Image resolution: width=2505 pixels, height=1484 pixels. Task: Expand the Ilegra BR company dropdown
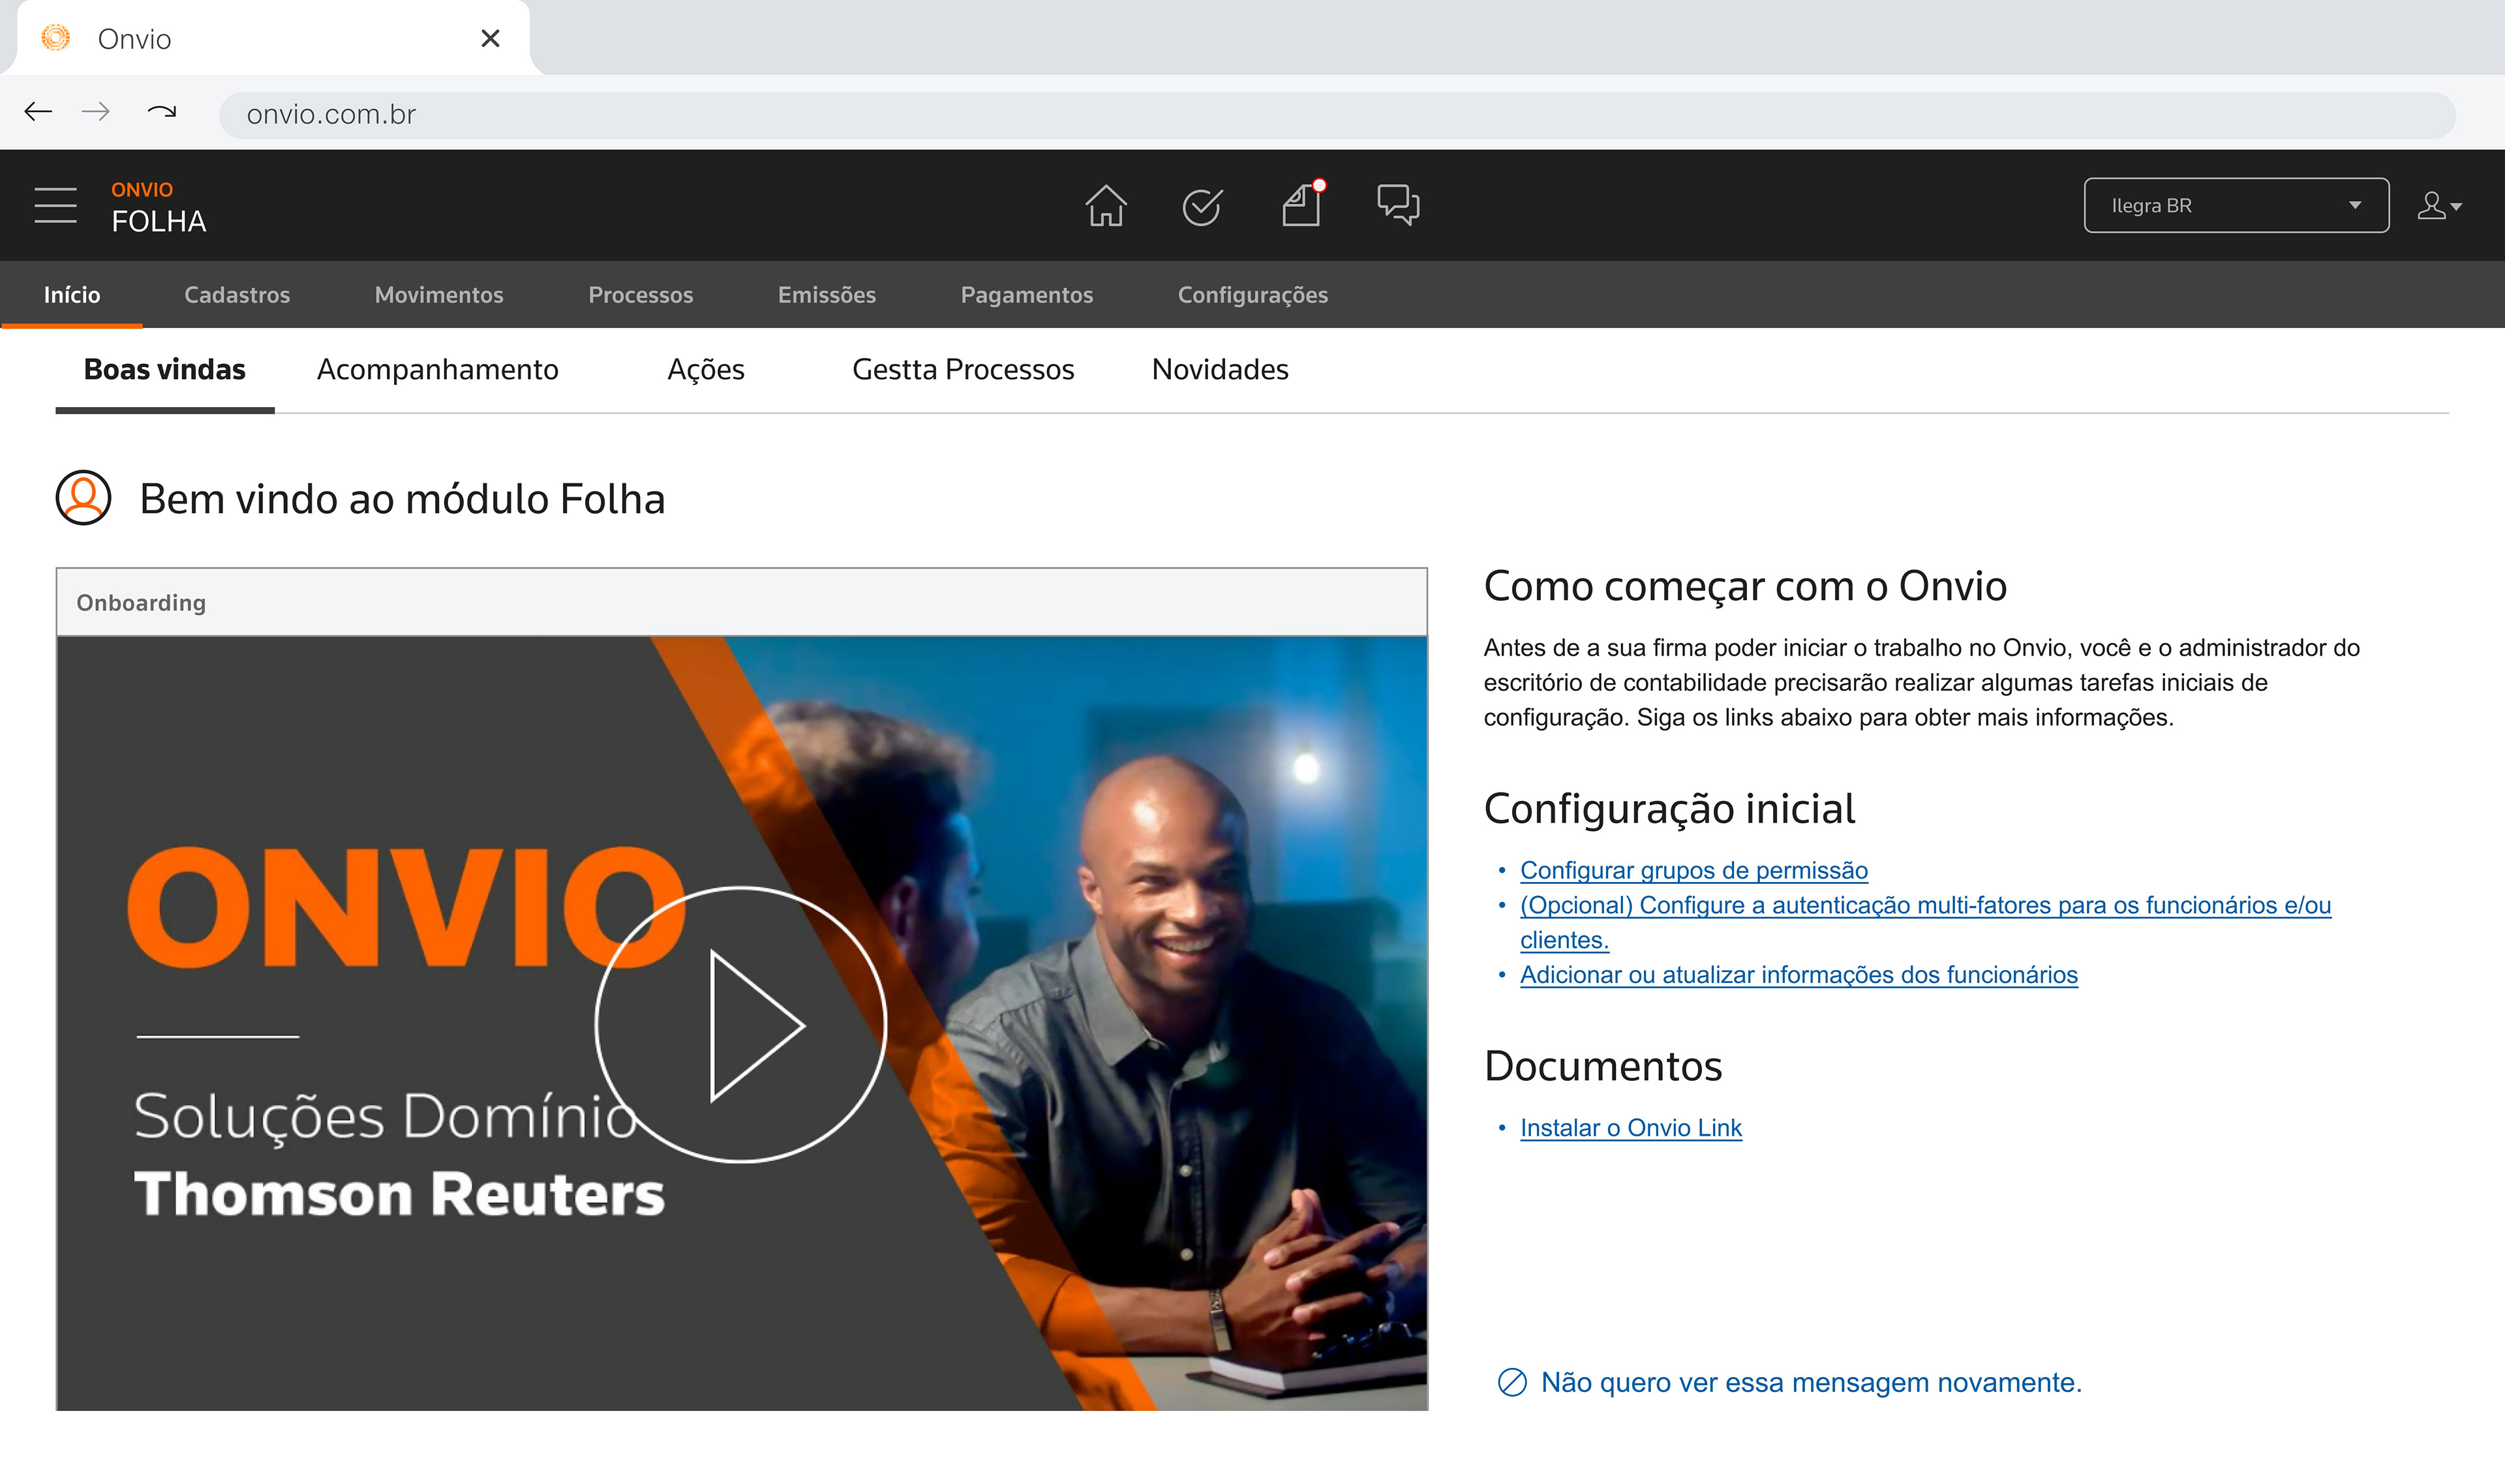(2236, 205)
